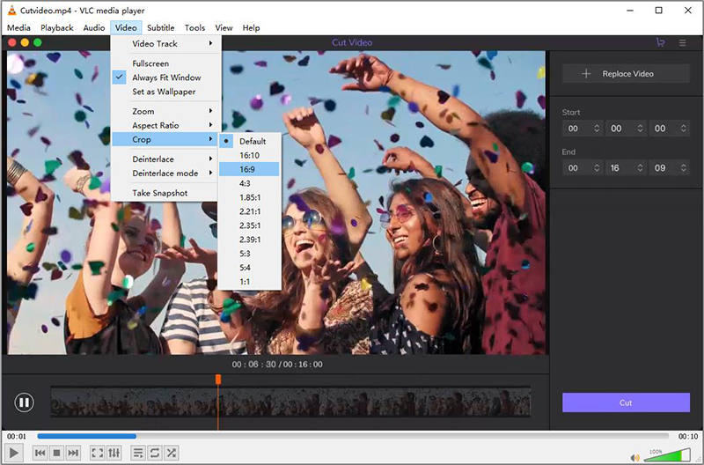Click the red close dot in Cut Video
Screen dimensions: 704x465
pyautogui.click(x=12, y=42)
